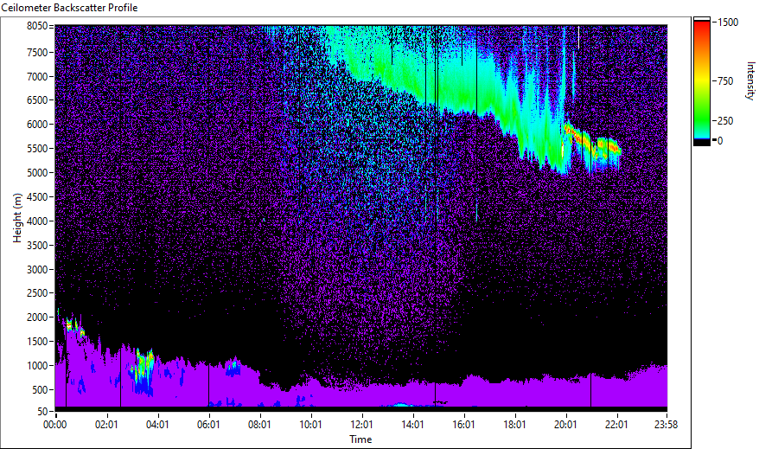This screenshot has height=449, width=759.
Task: Click the 2000 height tick label
Action: tap(37, 318)
